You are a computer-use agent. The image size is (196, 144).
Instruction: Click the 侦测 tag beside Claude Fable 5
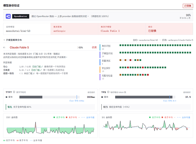point(94,47)
